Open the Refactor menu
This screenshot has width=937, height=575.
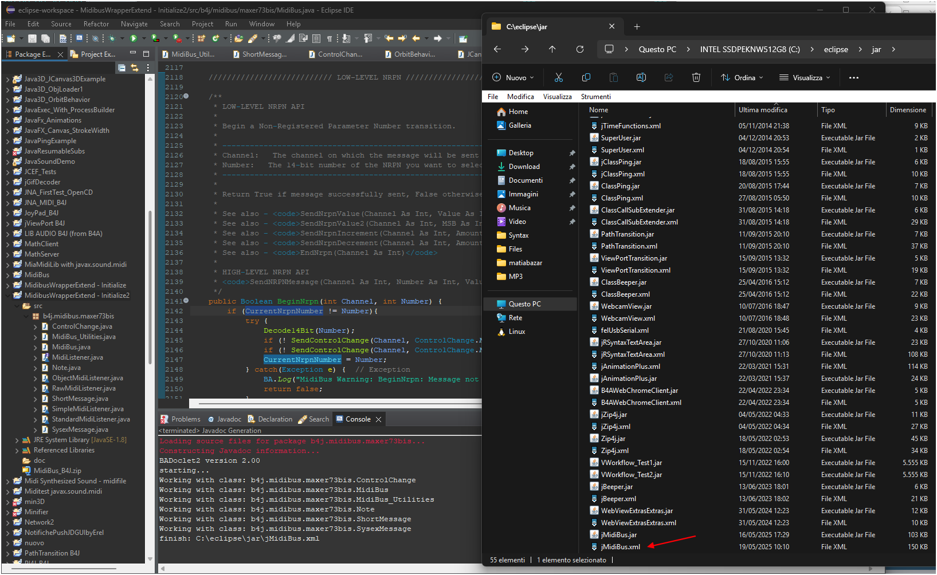96,24
